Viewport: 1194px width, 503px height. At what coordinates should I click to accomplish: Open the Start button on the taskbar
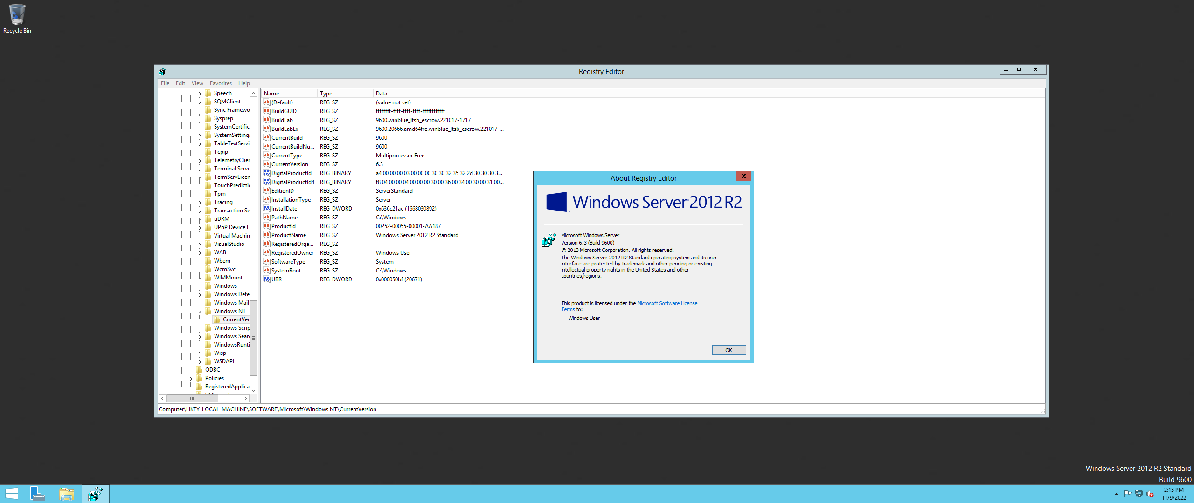11,494
